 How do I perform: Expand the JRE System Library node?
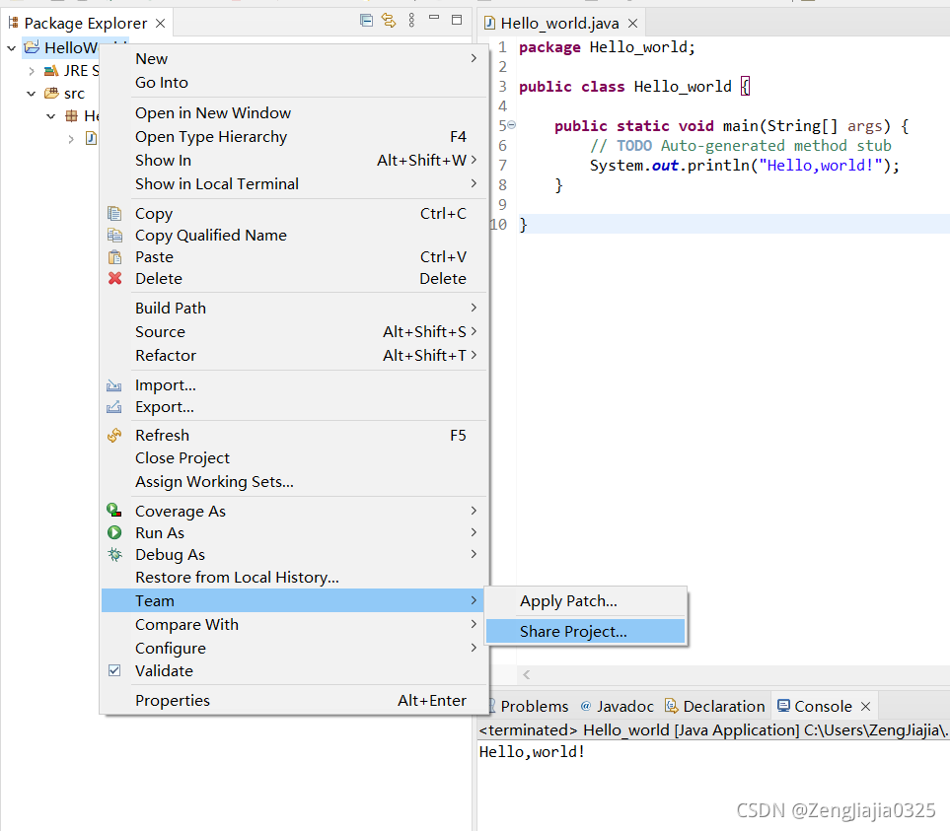coord(31,70)
